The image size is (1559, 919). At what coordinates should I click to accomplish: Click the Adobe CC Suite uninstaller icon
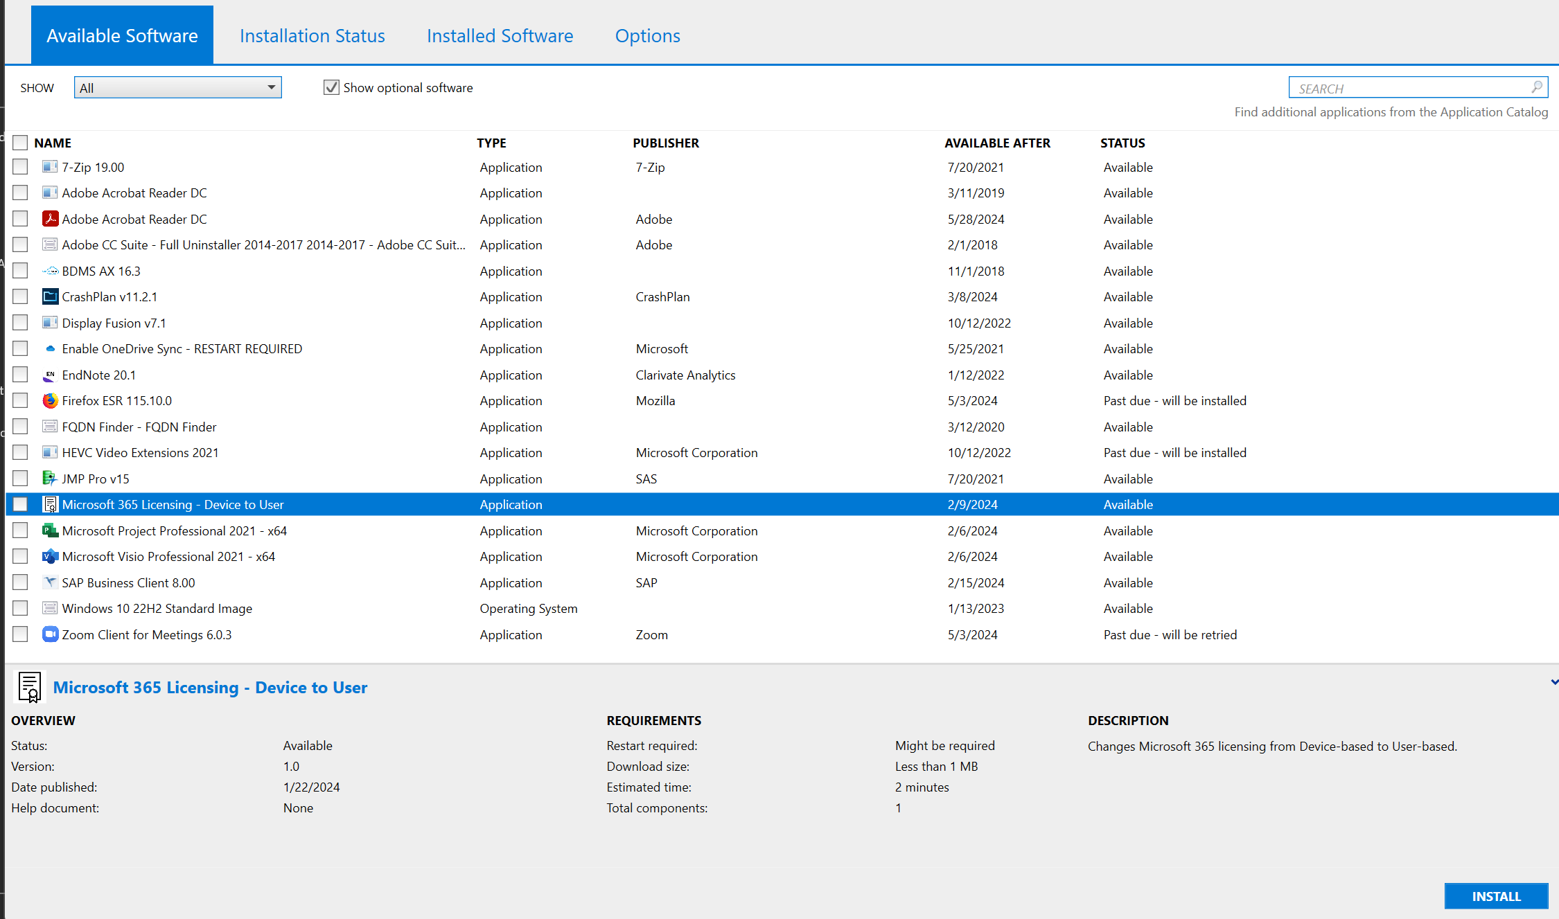(x=50, y=244)
